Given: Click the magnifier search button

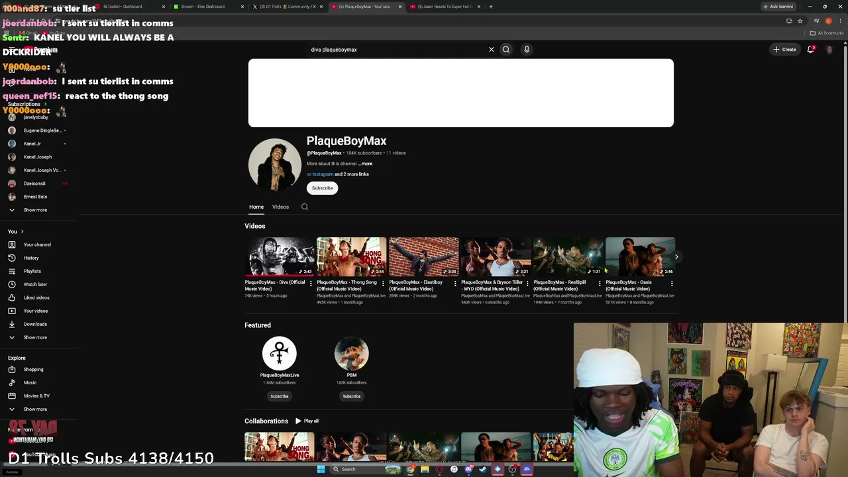Looking at the screenshot, I should tap(506, 49).
